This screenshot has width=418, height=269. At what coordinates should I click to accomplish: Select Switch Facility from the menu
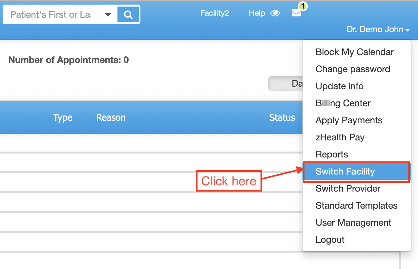[345, 171]
